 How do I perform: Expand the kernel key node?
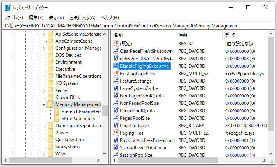pos(44,91)
